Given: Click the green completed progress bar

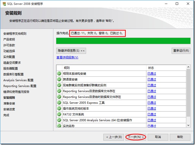Looking at the screenshot, I should 123,41.
